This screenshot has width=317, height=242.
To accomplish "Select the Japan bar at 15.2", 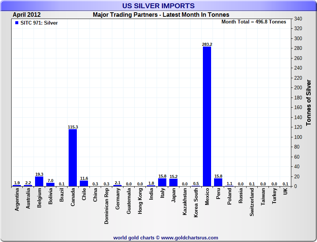I will (173, 182).
